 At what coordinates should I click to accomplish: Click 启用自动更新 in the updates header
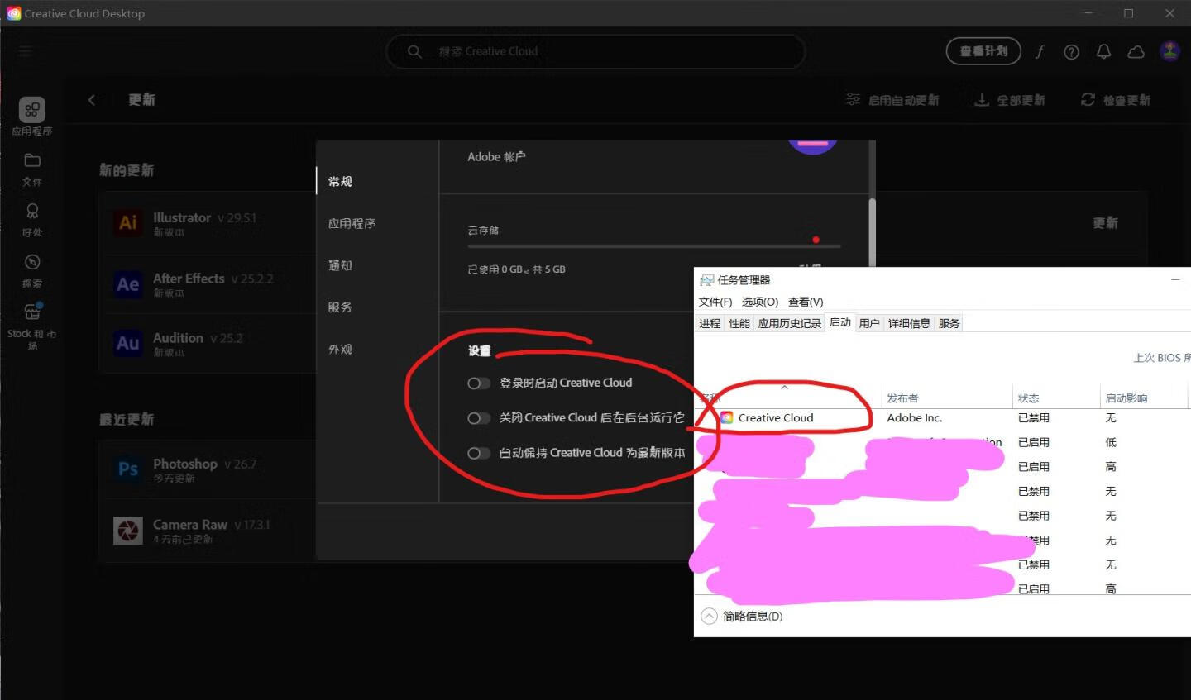point(892,100)
